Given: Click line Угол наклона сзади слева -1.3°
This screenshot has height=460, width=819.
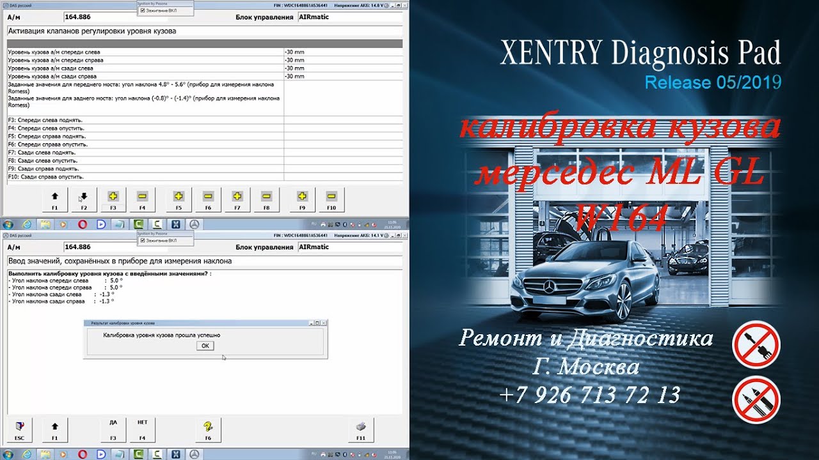Looking at the screenshot, I should (x=61, y=294).
